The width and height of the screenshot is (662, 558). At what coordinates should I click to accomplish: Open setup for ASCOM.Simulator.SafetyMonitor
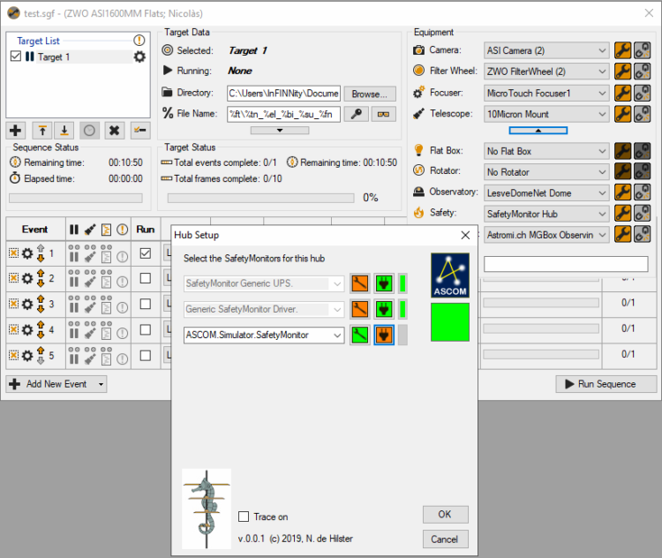point(360,335)
